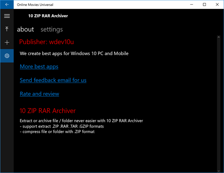Maximize the application window
This screenshot has height=173, width=224.
click(x=205, y=4)
